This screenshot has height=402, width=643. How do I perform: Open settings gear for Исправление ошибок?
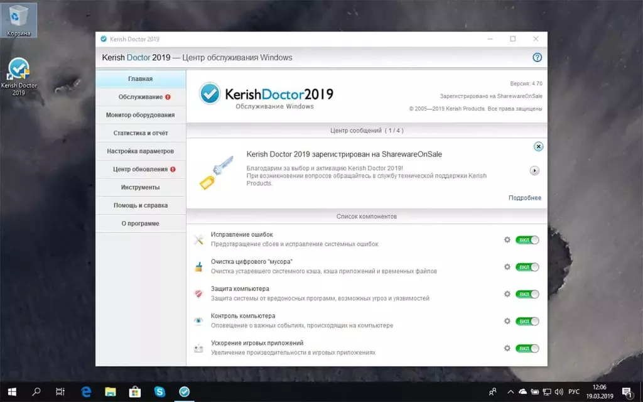[x=507, y=239]
